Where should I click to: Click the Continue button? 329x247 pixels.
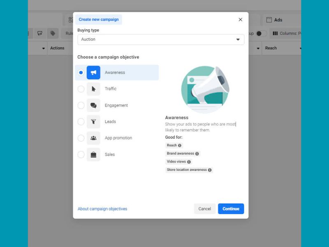pyautogui.click(x=231, y=209)
